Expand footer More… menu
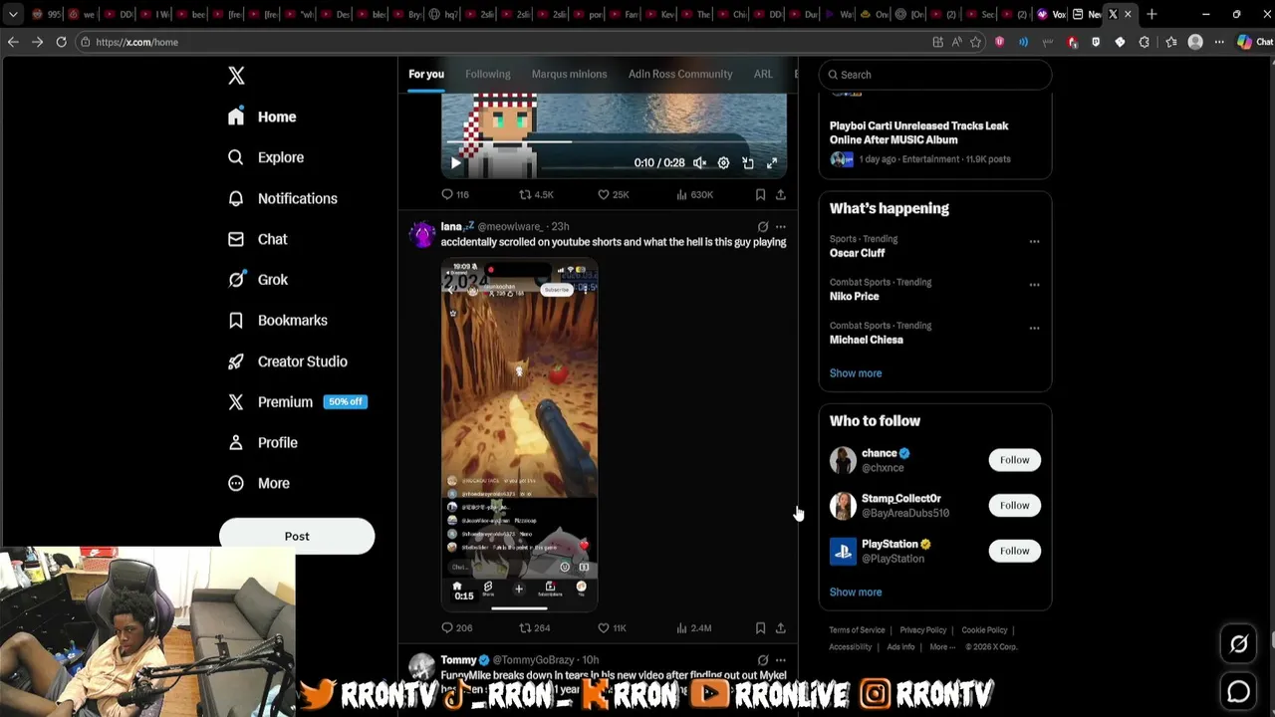The image size is (1275, 717). tap(942, 647)
